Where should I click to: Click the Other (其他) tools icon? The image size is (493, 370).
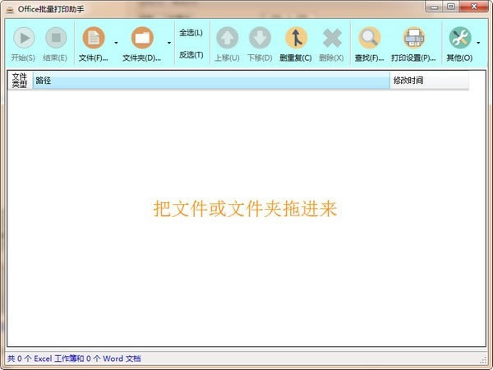click(459, 38)
